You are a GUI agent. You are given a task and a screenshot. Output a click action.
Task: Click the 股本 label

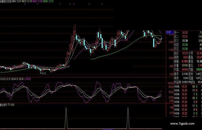[191, 74]
